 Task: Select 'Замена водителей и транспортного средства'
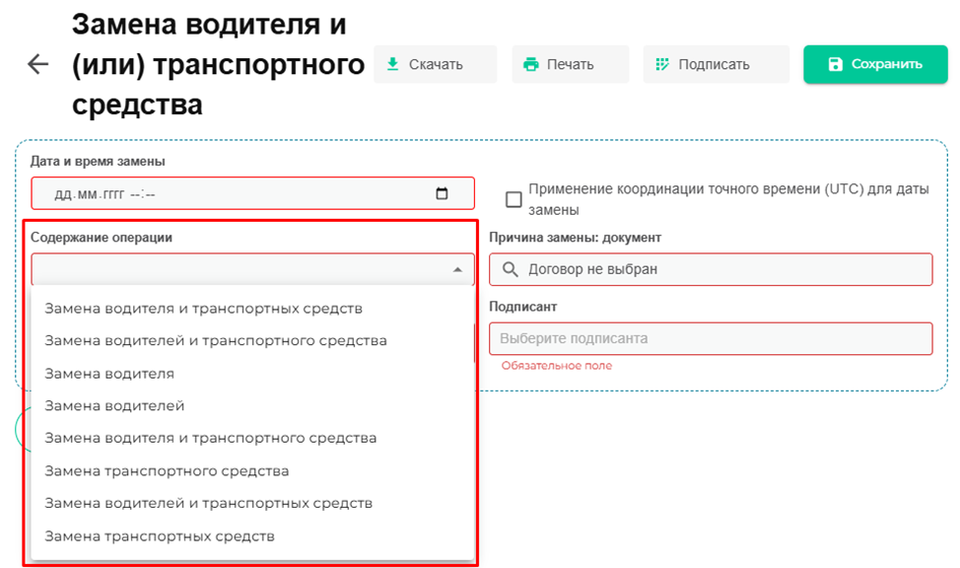click(215, 341)
